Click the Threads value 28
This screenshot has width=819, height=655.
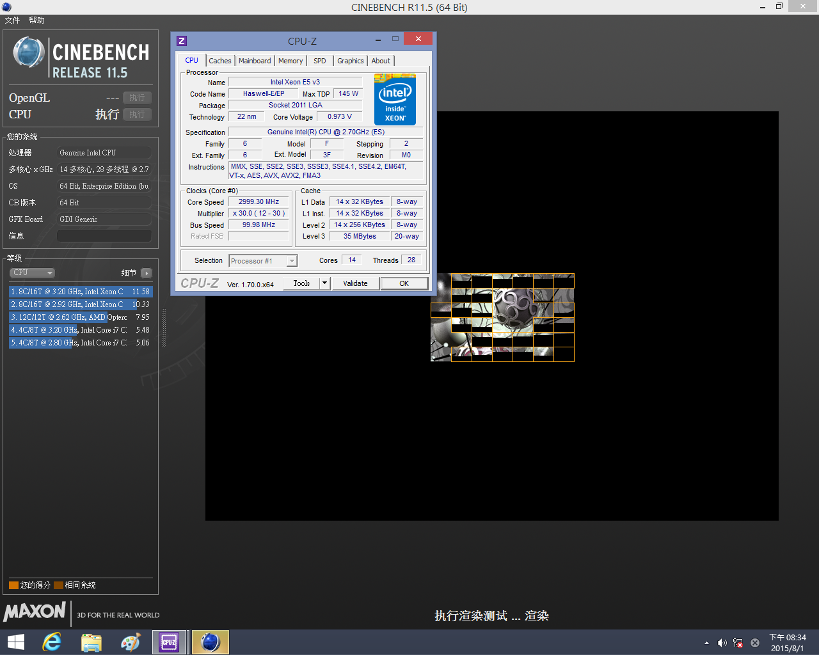[411, 260]
